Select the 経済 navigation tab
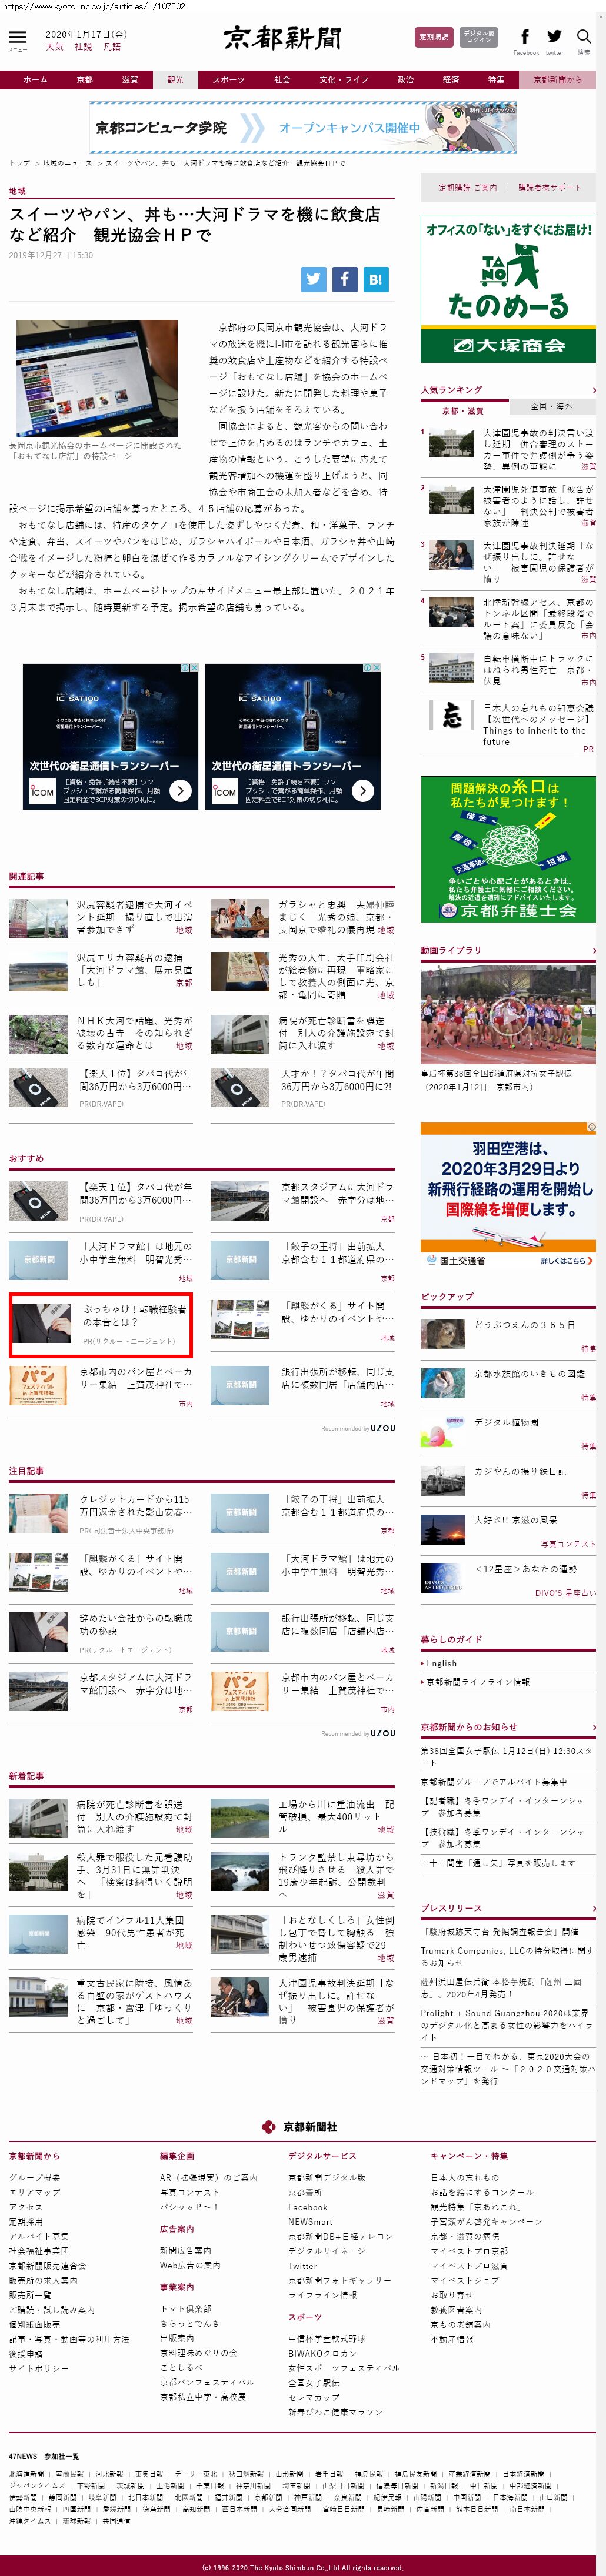 [451, 80]
